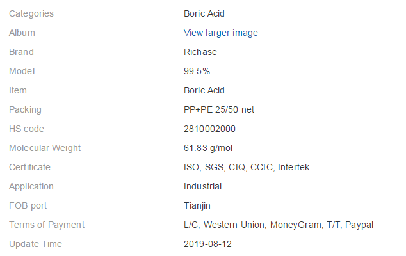
Task: Click the HS code label
Action: (26, 129)
